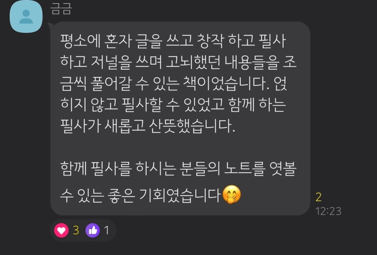Click the heart reaction count 3
This screenshot has width=377, height=255.
click(x=76, y=230)
